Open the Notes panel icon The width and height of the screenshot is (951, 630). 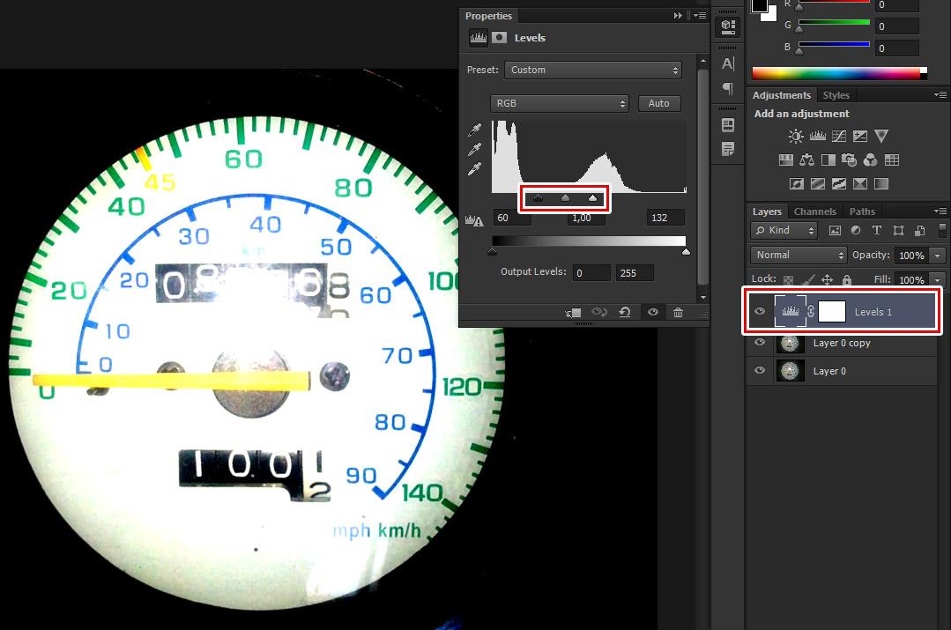point(728,149)
